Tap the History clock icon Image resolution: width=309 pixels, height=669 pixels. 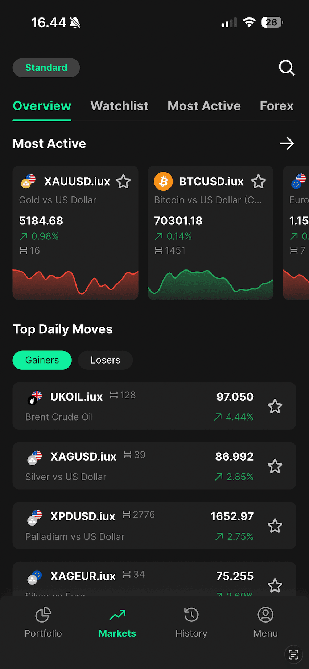click(x=191, y=615)
